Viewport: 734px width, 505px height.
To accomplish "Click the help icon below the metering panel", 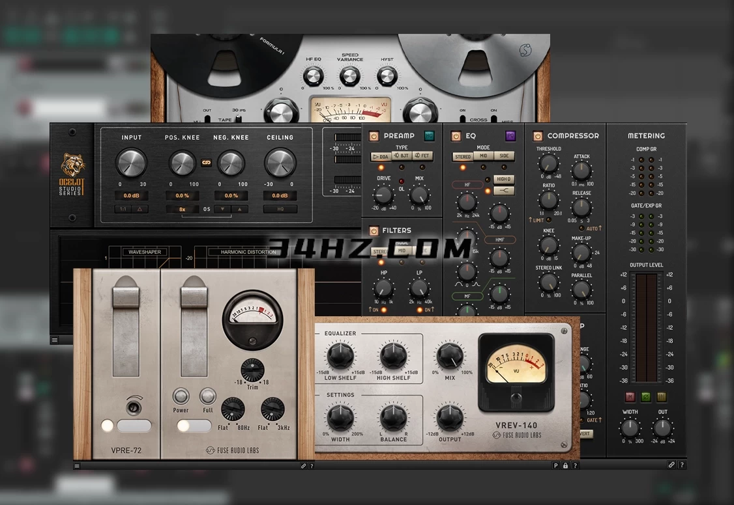I will coord(682,465).
